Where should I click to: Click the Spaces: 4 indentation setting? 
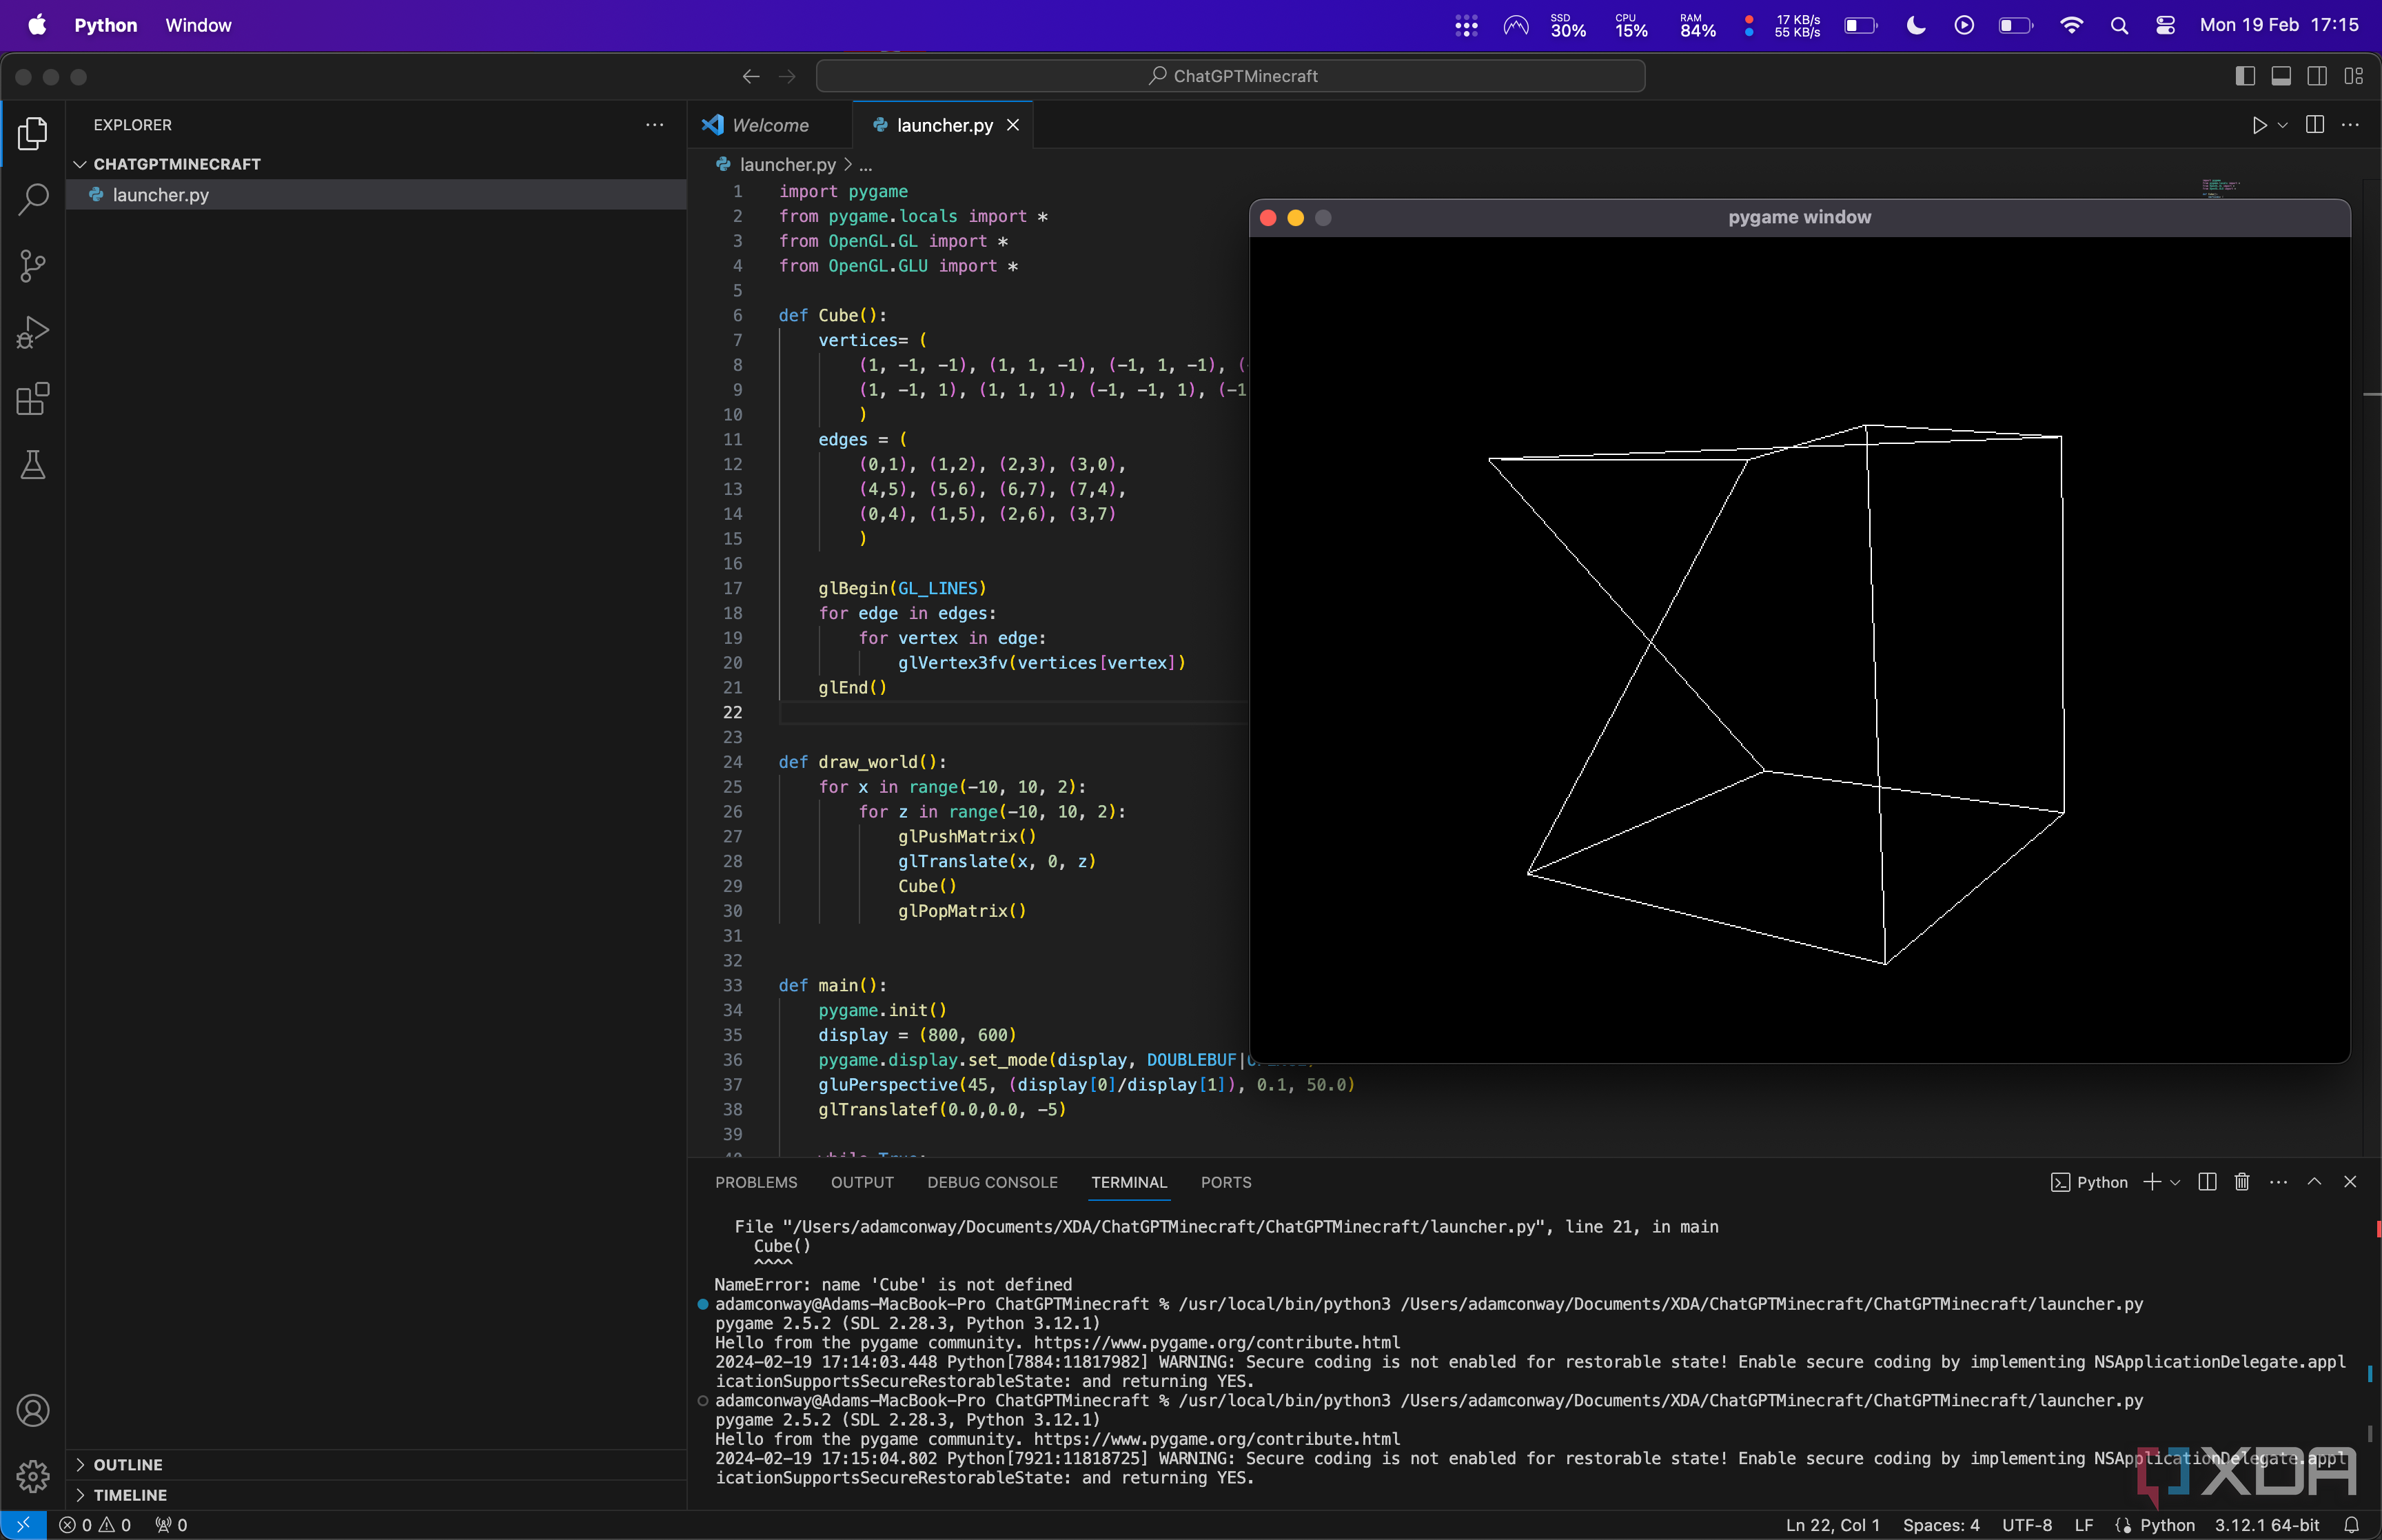(x=1940, y=1525)
